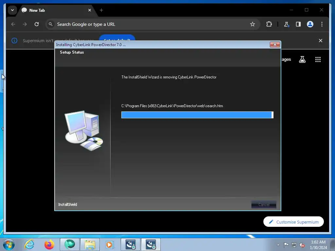
Task: Click Customise Supermium button
Action: [x=293, y=222]
